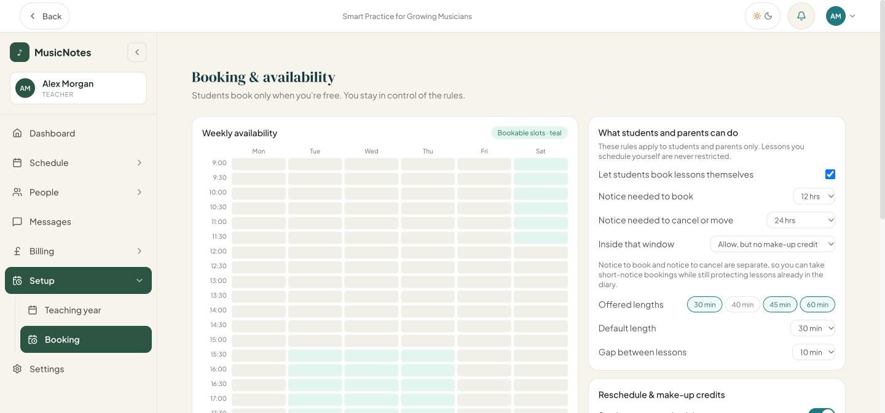Click the Wednesday 16:00 availability slot
Screen dimensions: 885x413
pos(371,370)
